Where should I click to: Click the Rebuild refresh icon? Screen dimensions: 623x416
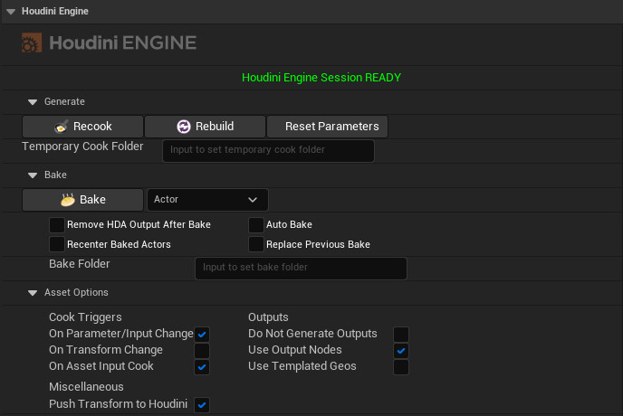pos(184,127)
